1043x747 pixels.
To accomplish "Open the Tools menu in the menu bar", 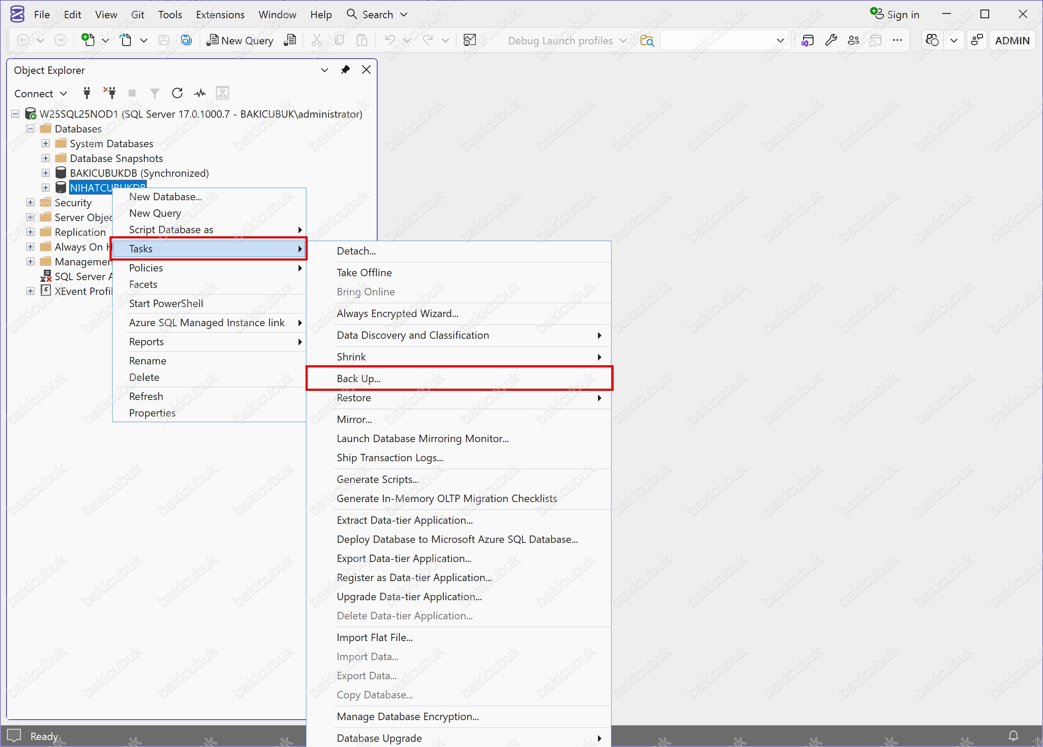I will pos(169,15).
